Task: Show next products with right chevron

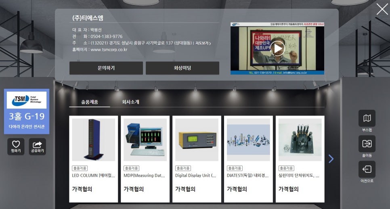Action: tap(331, 159)
